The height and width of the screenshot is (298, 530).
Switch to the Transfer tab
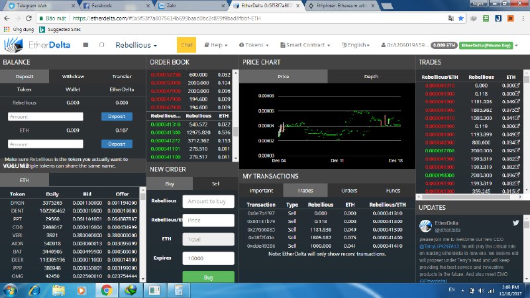[x=122, y=76]
